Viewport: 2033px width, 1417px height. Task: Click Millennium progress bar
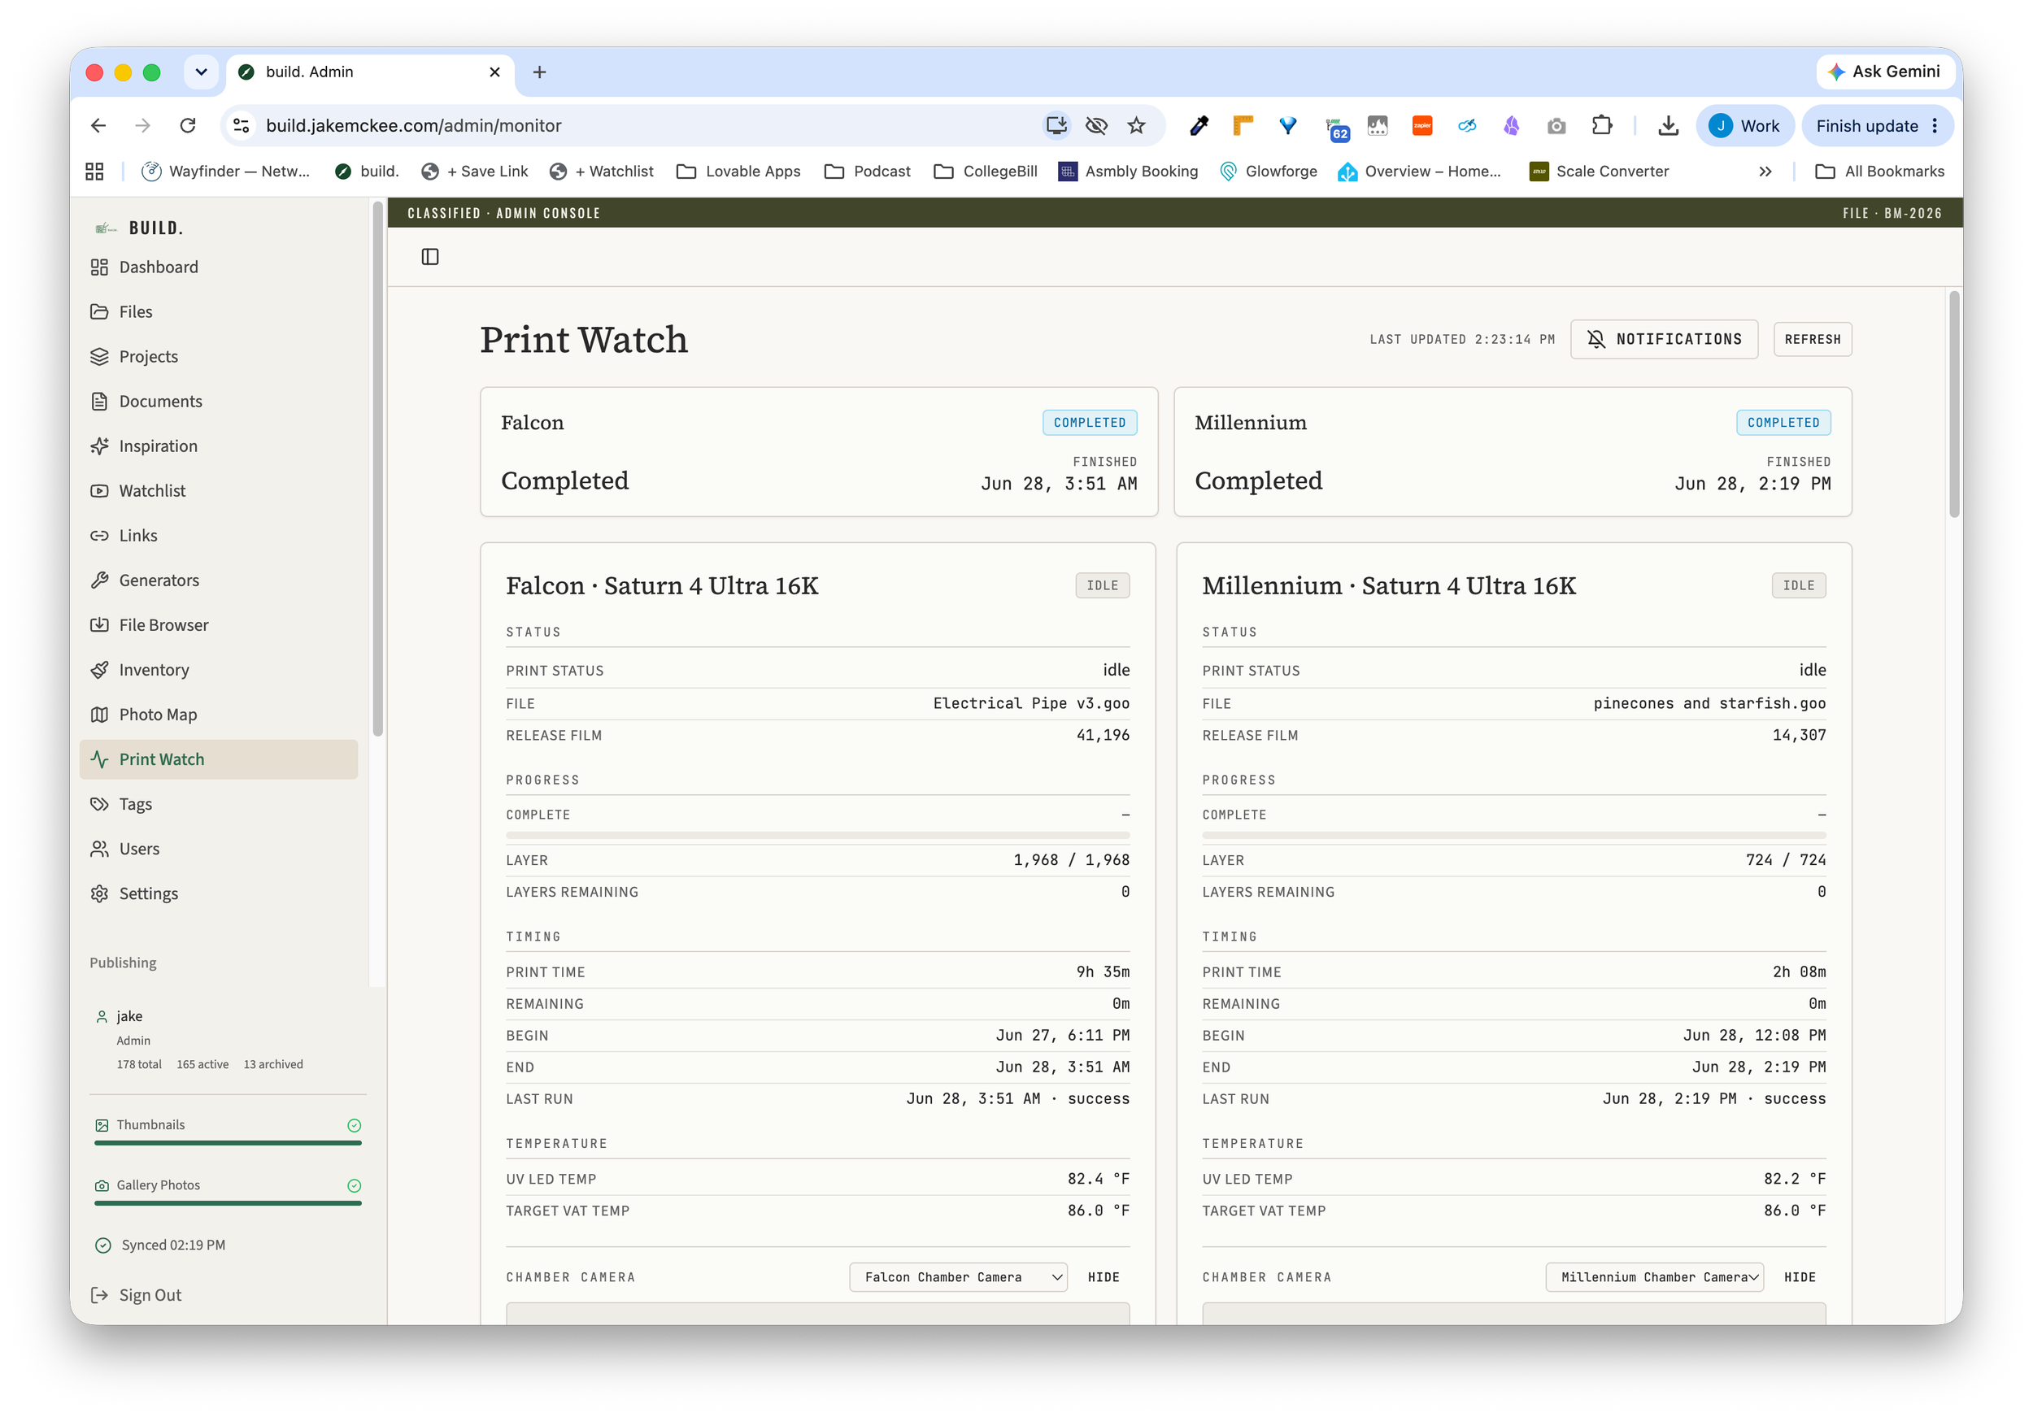1513,836
